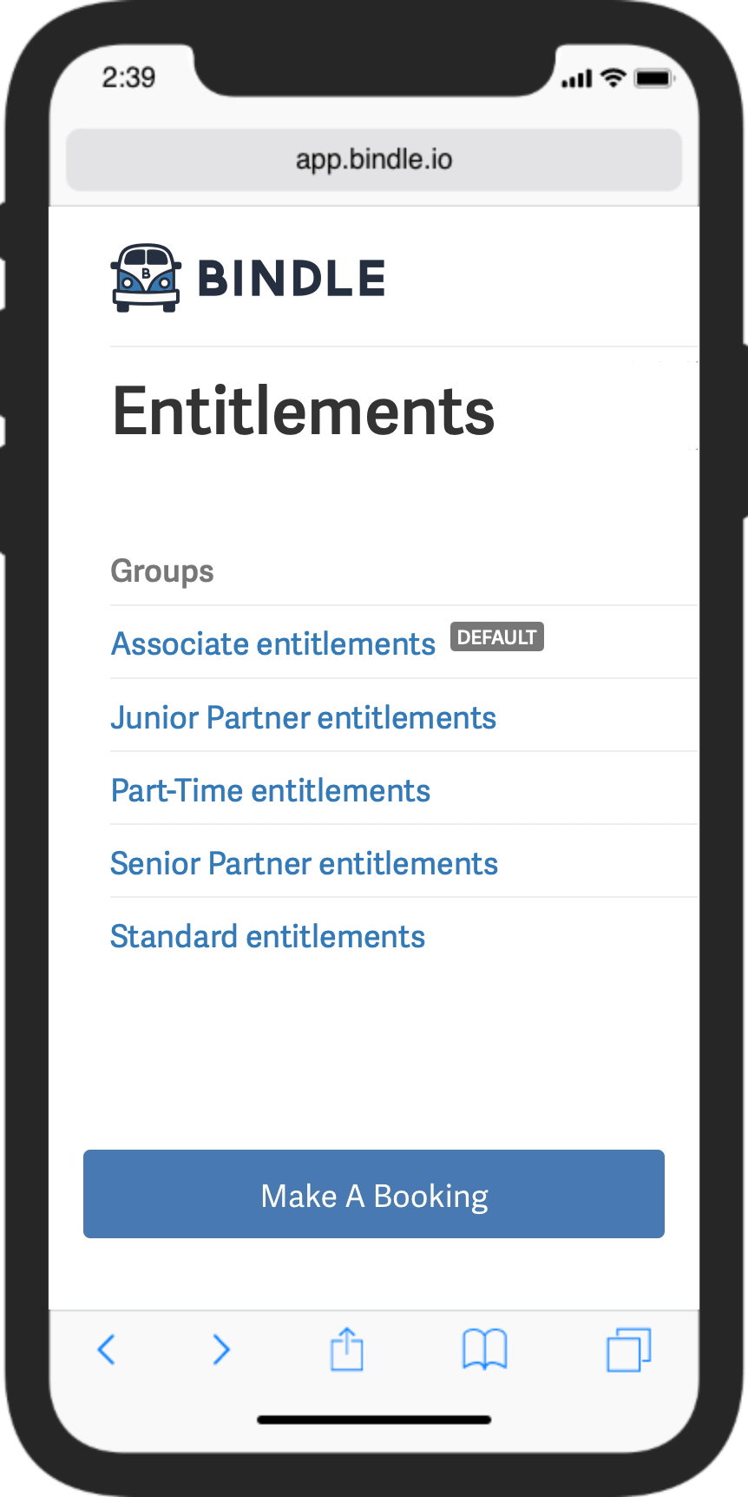
Task: Tap the battery status icon
Action: click(654, 79)
